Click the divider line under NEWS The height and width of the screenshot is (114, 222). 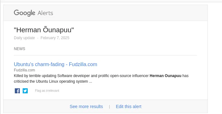click(x=105, y=55)
